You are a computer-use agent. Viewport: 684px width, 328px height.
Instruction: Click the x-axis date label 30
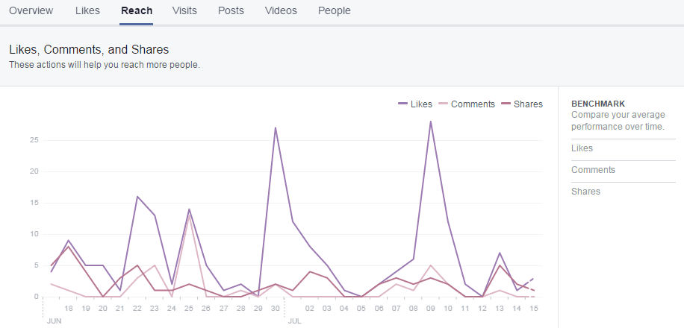click(x=276, y=309)
